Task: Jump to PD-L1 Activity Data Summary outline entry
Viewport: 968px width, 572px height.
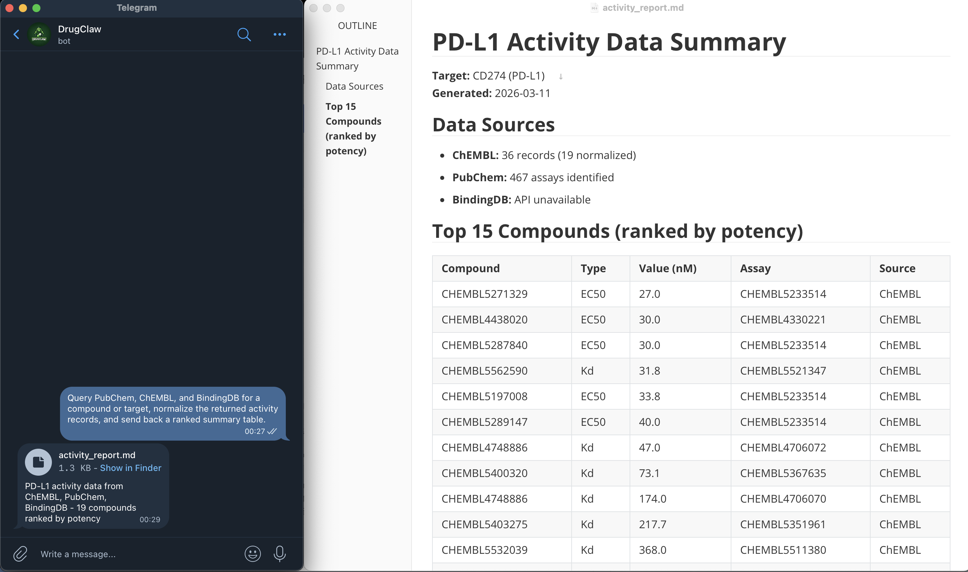Action: pyautogui.click(x=357, y=59)
